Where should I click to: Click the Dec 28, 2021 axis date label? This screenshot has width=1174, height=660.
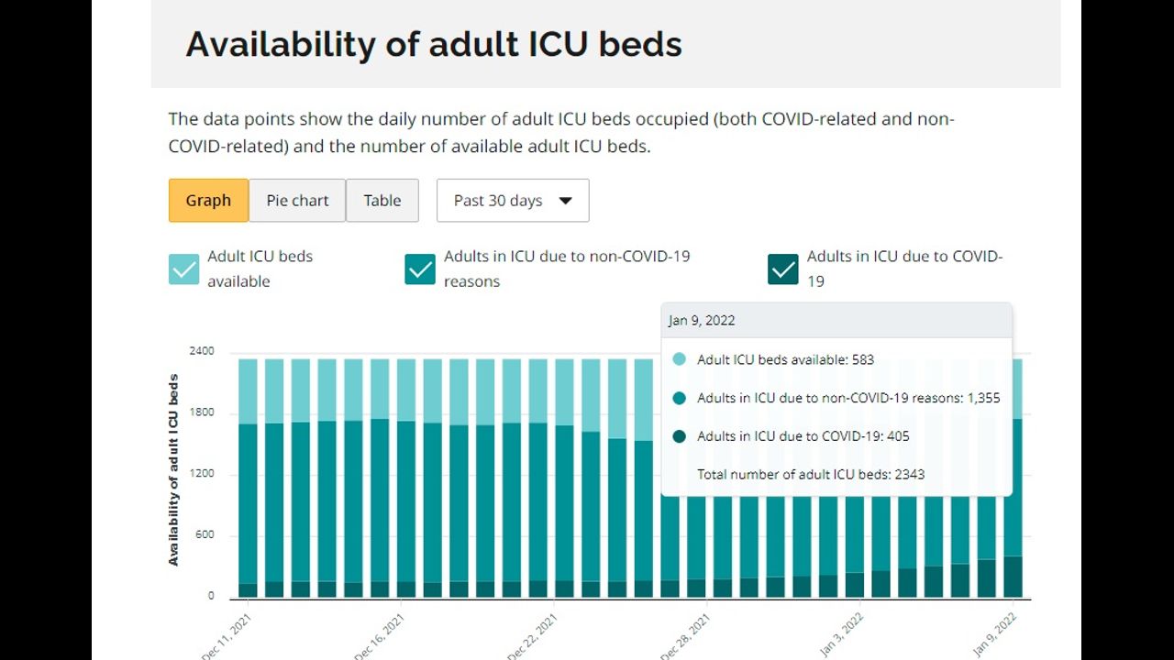click(x=684, y=636)
